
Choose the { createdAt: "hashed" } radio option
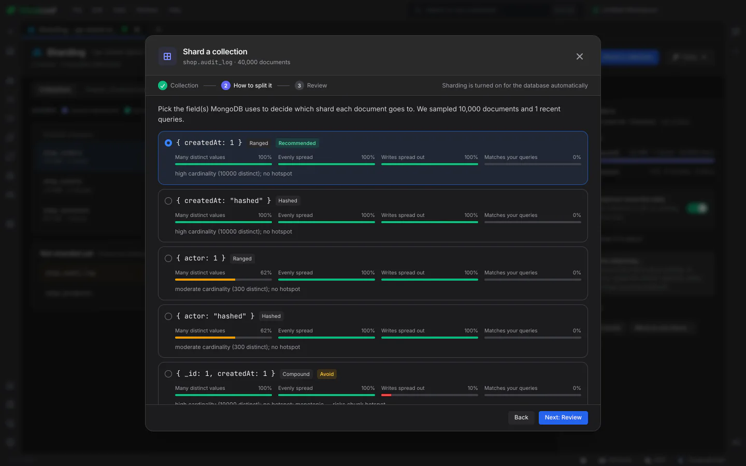coord(168,201)
